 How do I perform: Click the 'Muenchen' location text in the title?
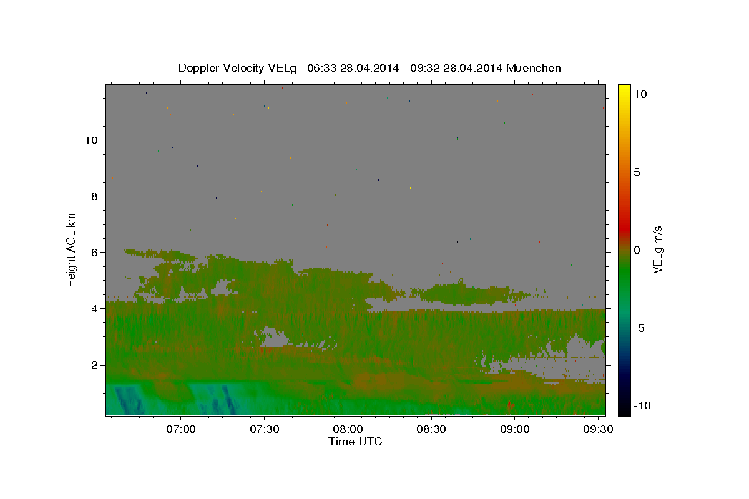point(534,68)
